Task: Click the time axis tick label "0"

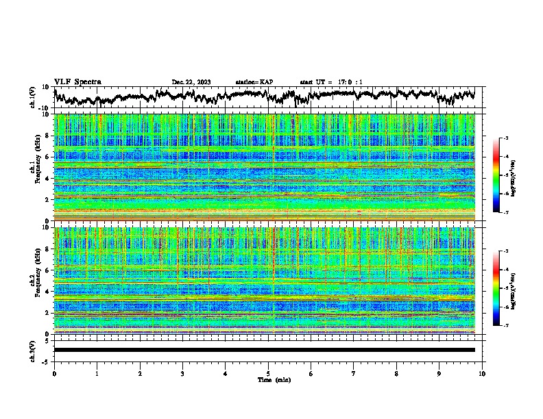Action: (54, 374)
